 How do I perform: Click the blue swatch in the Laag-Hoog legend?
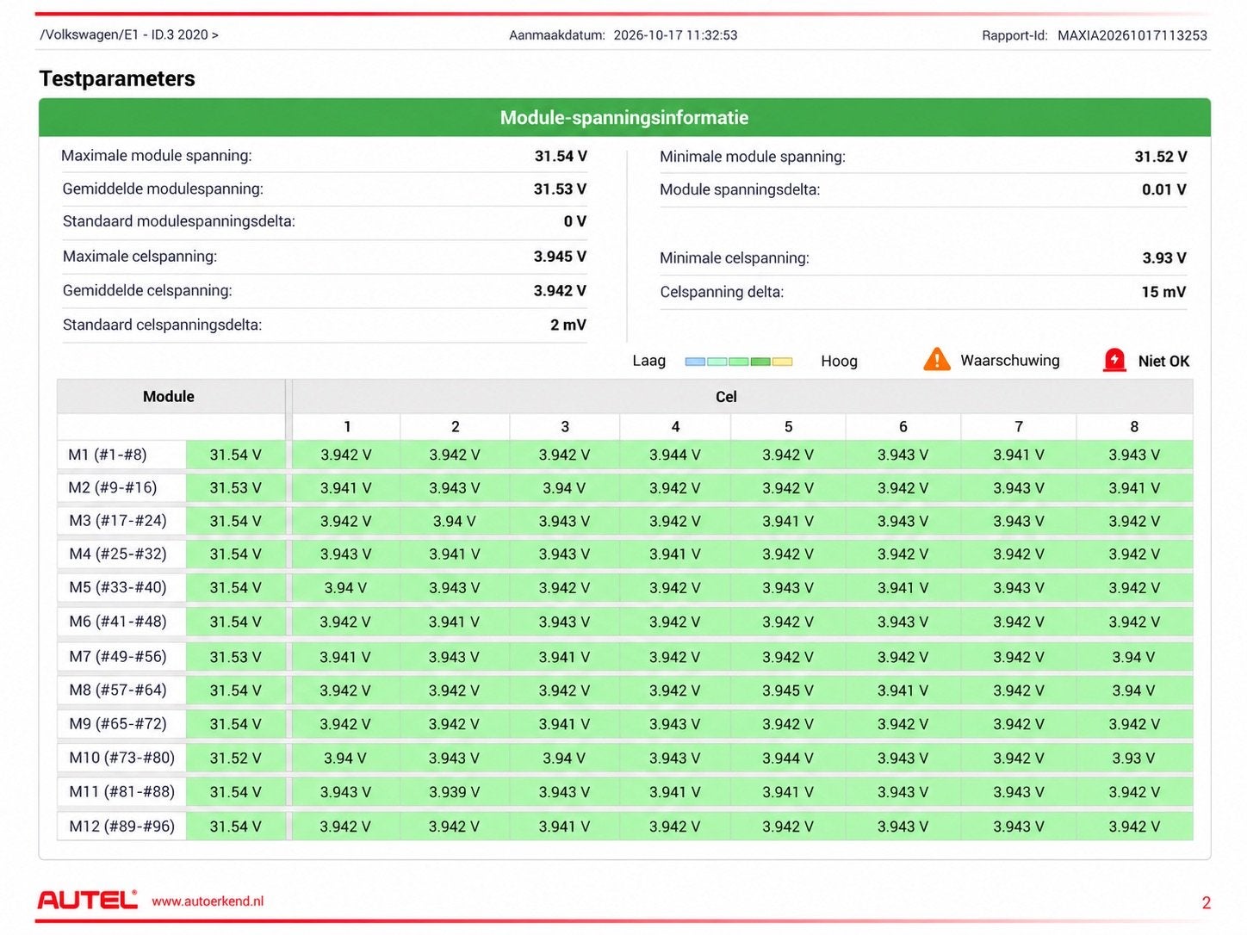coord(695,362)
